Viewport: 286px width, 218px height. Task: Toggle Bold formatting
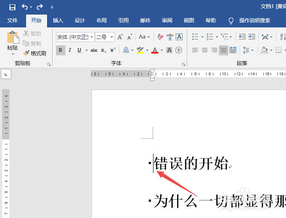[x=61, y=50]
